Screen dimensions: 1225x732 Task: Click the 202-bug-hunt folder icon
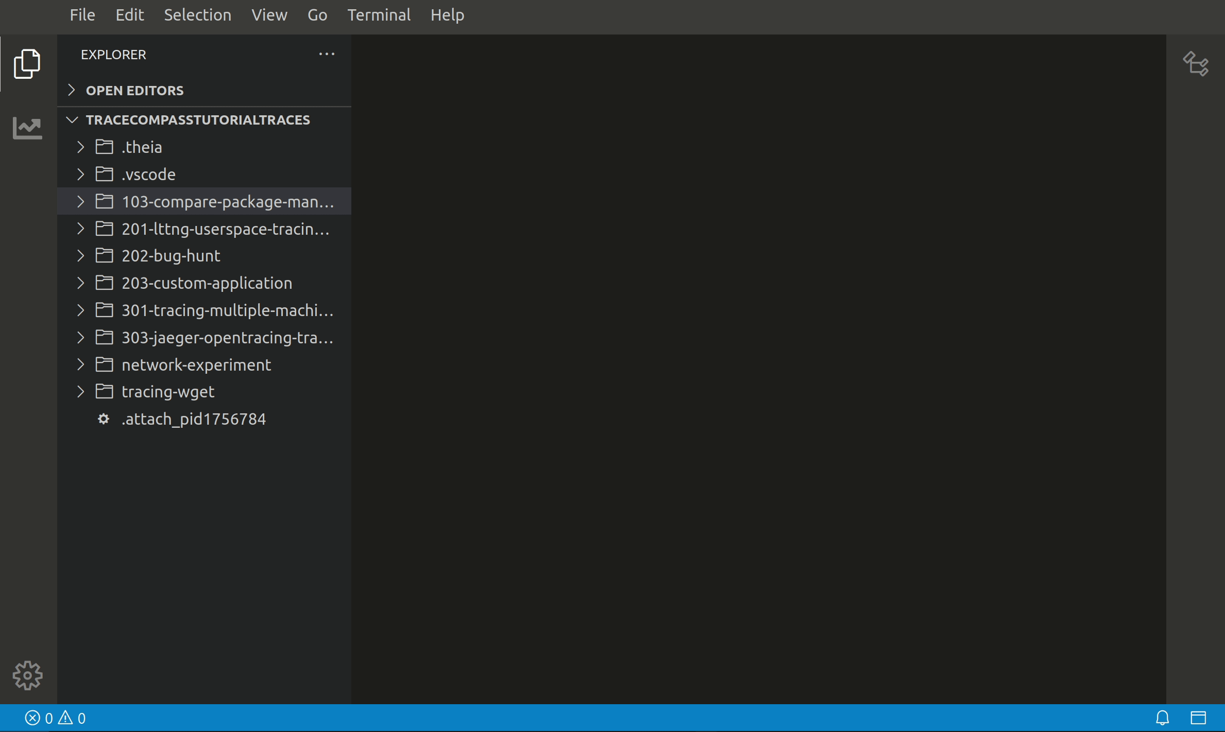click(104, 255)
